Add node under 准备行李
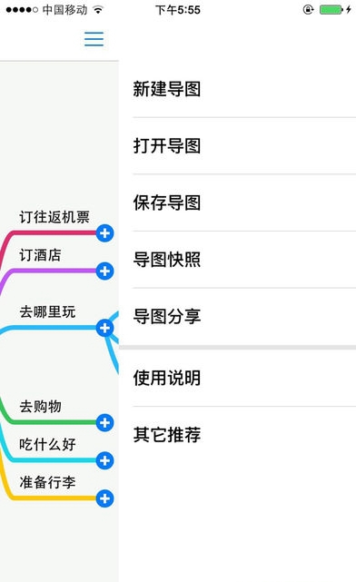 click(104, 498)
